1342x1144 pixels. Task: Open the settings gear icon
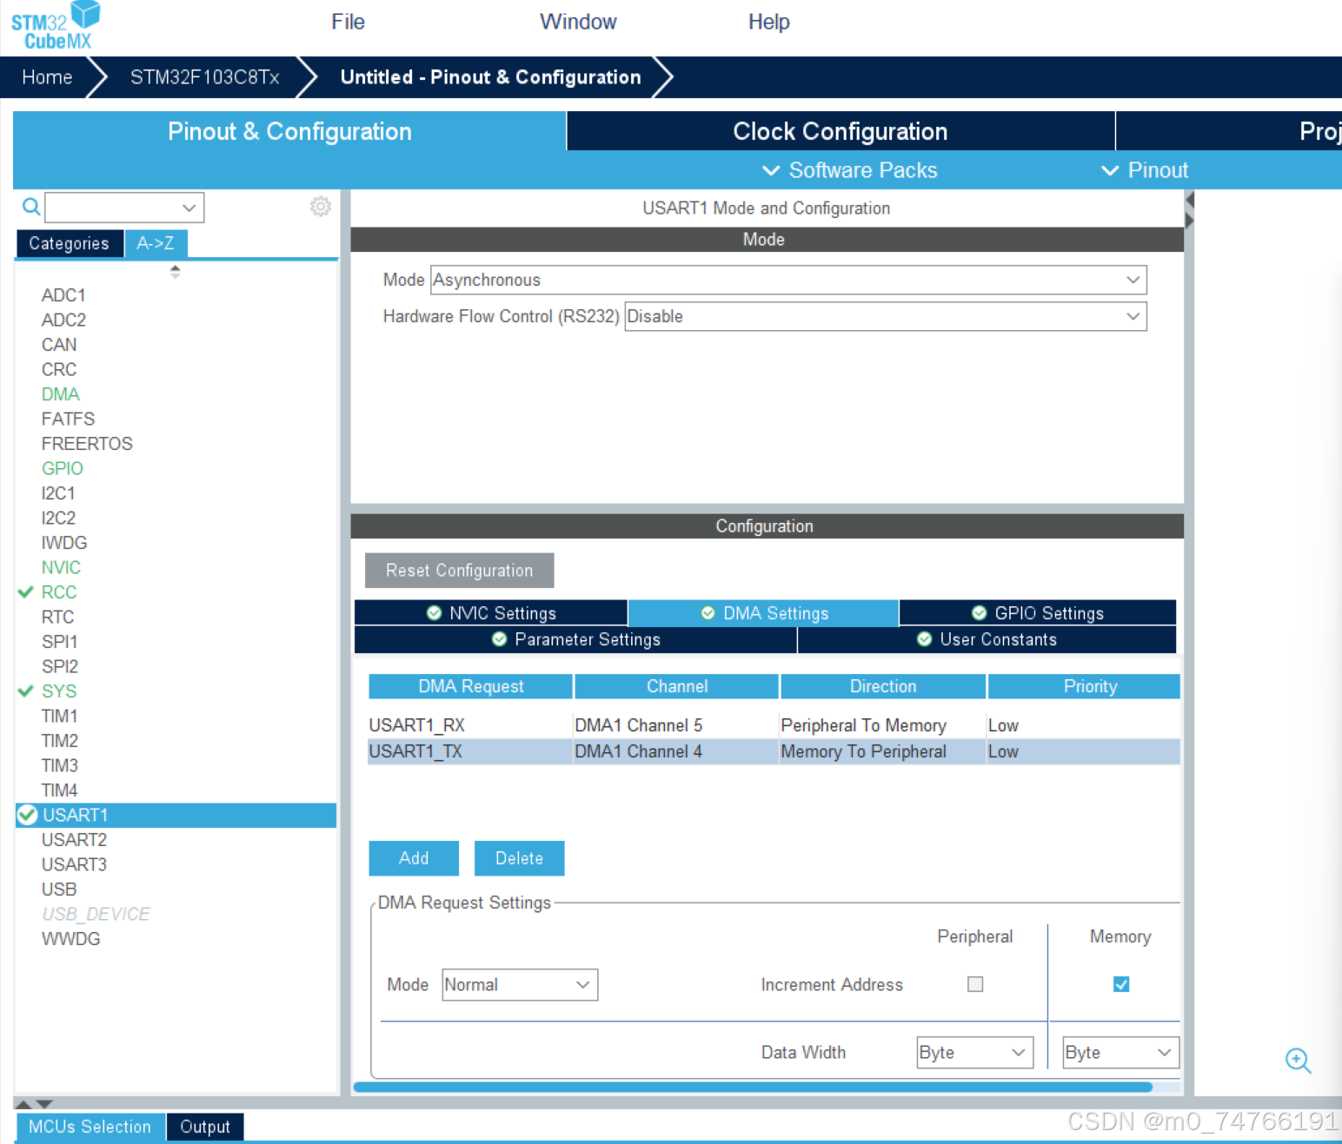(x=321, y=206)
